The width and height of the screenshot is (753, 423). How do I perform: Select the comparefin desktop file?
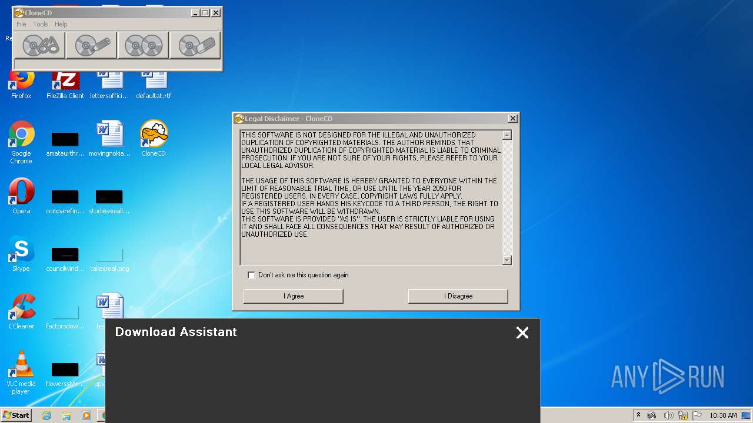point(65,202)
